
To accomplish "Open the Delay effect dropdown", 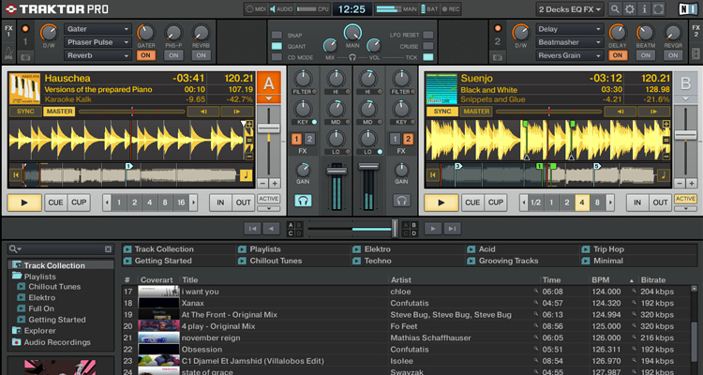I will (569, 29).
